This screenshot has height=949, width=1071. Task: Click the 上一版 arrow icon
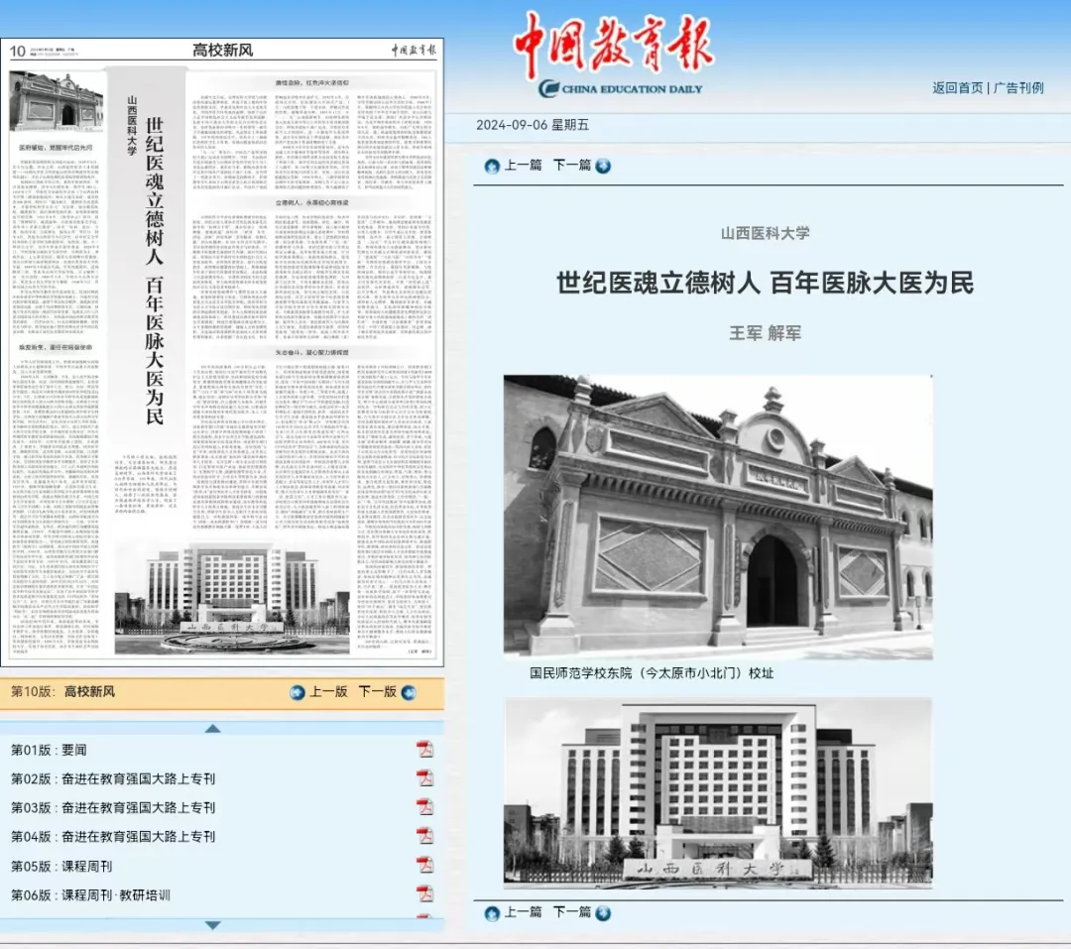(x=297, y=692)
